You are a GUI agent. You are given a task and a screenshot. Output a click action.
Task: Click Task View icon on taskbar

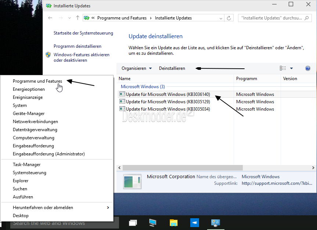tap(133, 223)
